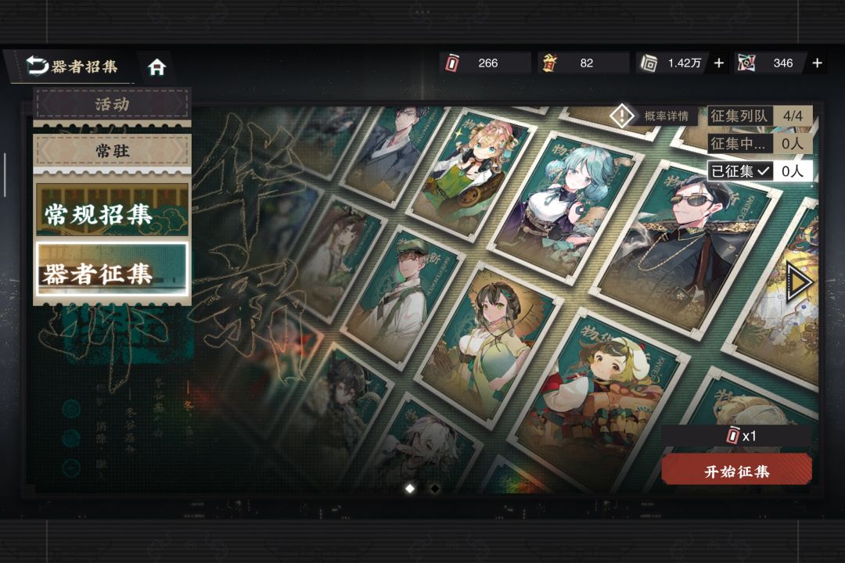The width and height of the screenshot is (845, 563).
Task: Tap the red ticket currency icon
Action: tap(452, 63)
